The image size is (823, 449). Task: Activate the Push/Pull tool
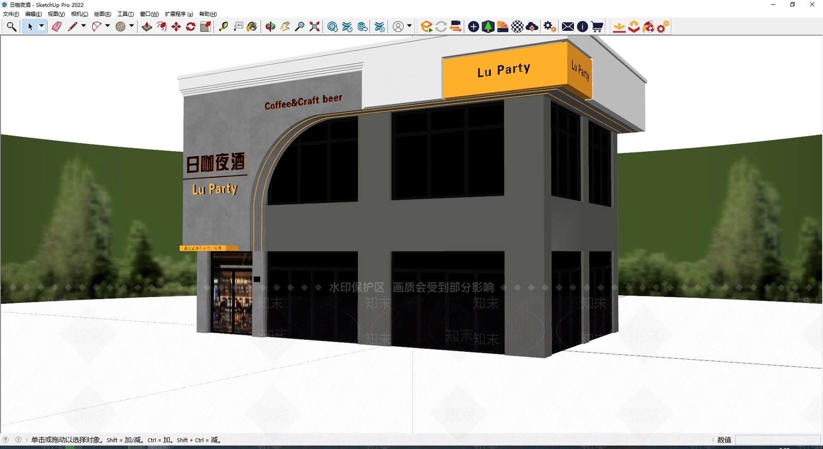click(147, 27)
